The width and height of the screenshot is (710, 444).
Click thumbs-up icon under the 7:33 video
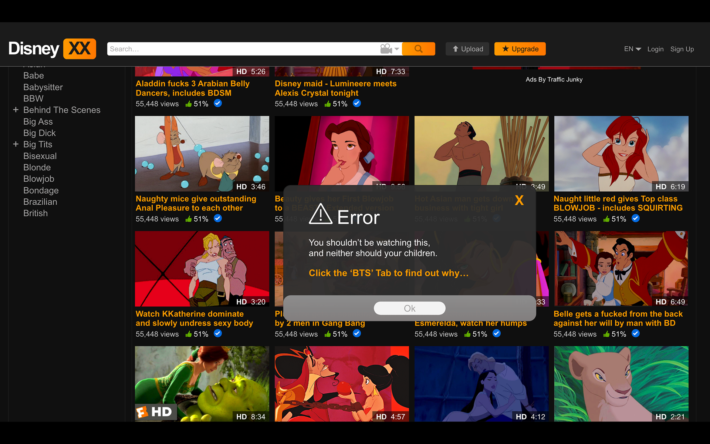click(x=328, y=104)
